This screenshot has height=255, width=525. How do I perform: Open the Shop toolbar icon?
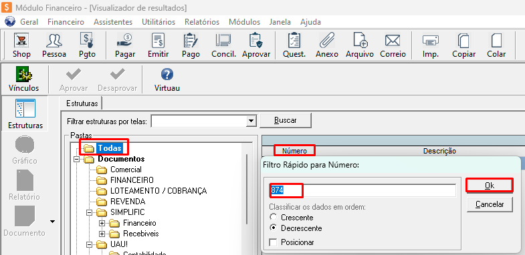click(x=21, y=41)
